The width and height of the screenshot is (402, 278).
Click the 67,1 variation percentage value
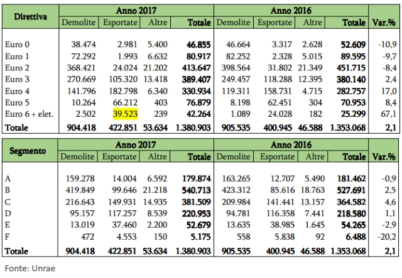386,115
